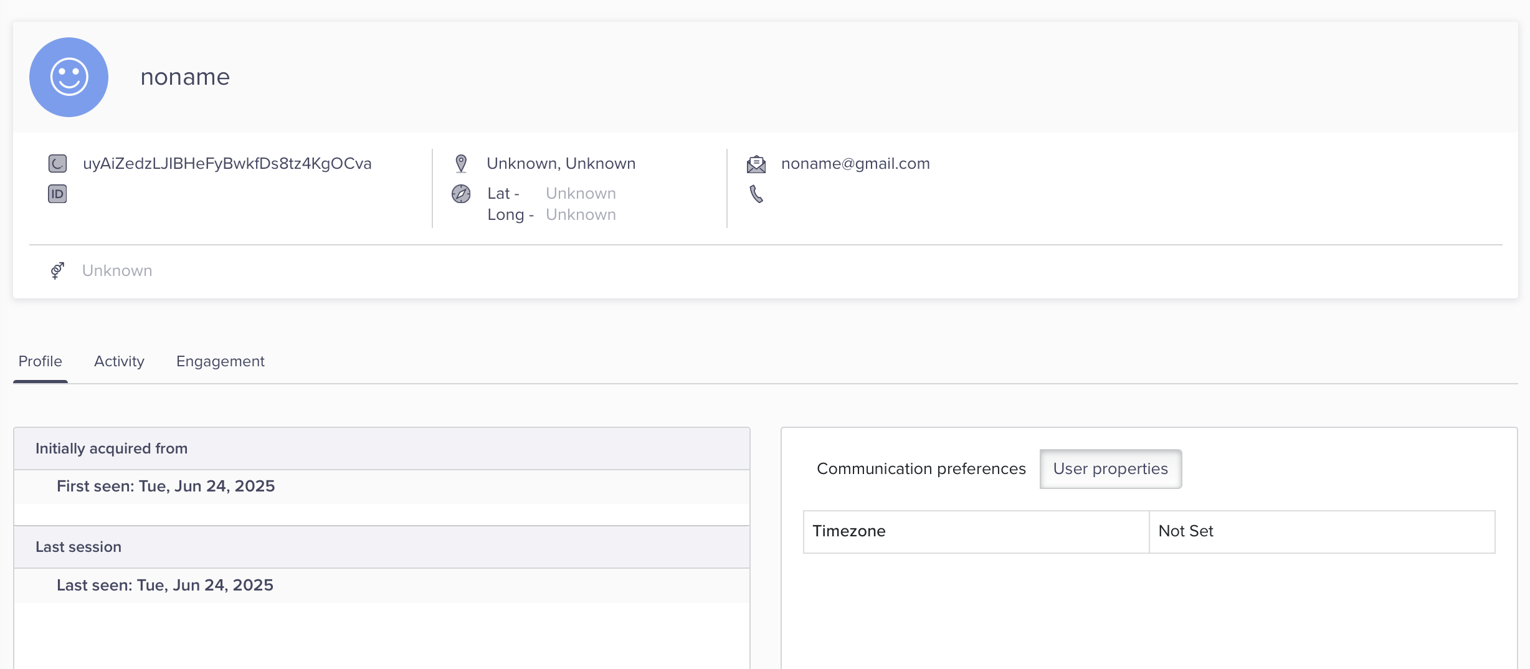1530x669 pixels.
Task: Click the Last session section header
Action: point(78,546)
